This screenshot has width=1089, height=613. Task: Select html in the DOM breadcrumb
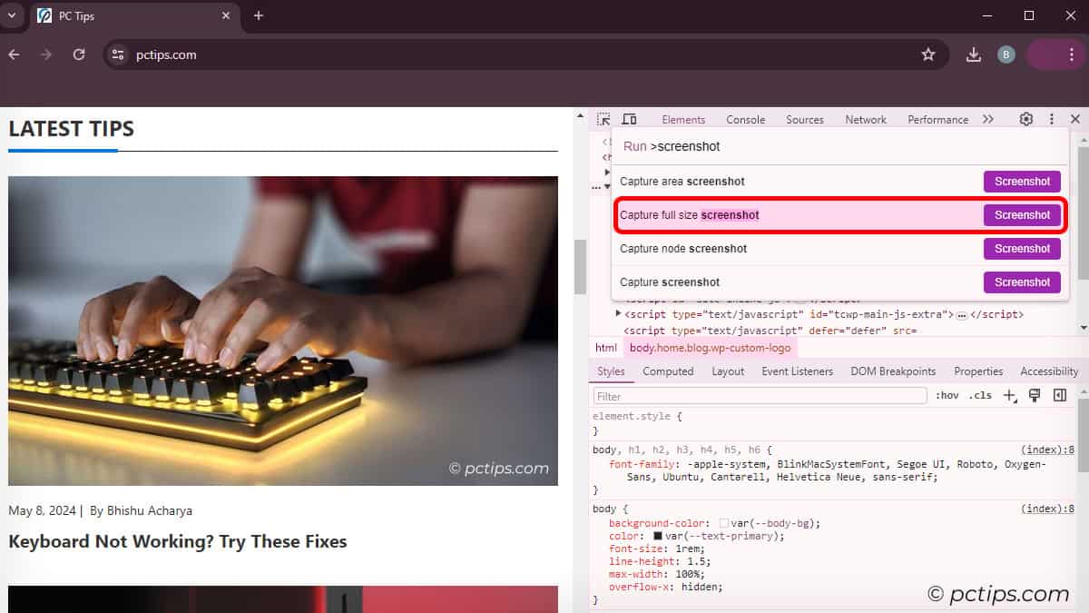coord(605,348)
